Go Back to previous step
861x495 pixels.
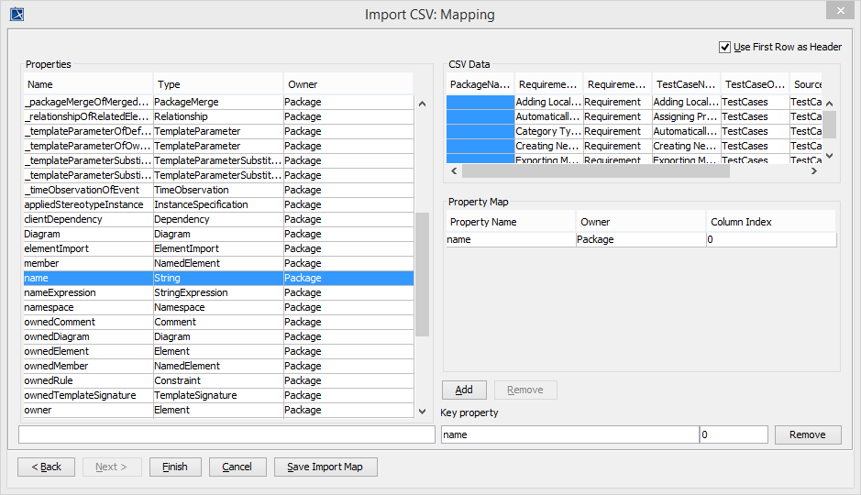46,467
